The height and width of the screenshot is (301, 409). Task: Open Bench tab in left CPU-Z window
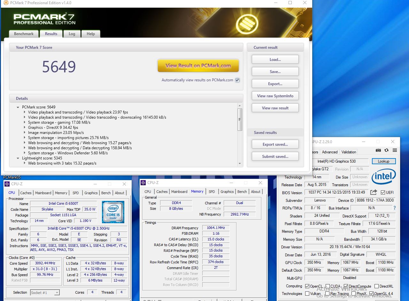(x=106, y=193)
